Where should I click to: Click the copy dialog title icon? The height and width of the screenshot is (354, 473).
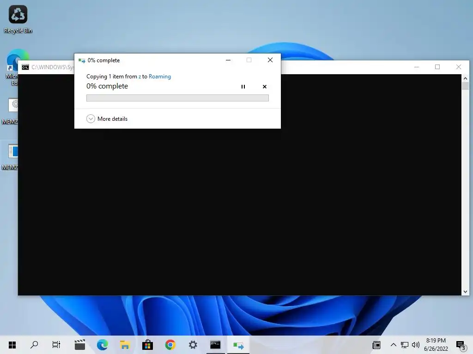click(82, 60)
